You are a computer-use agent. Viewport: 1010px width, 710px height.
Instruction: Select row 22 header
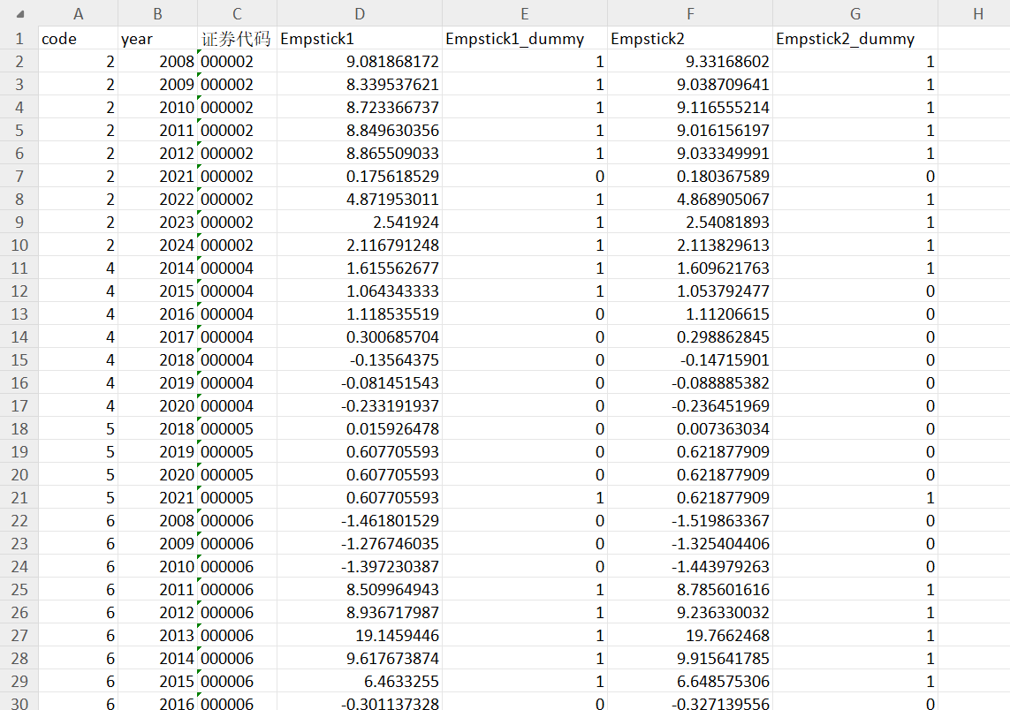tap(19, 521)
